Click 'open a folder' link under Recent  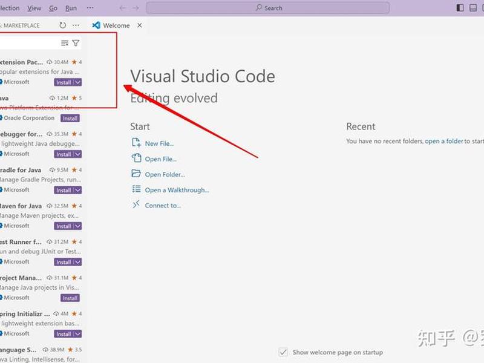pos(444,141)
